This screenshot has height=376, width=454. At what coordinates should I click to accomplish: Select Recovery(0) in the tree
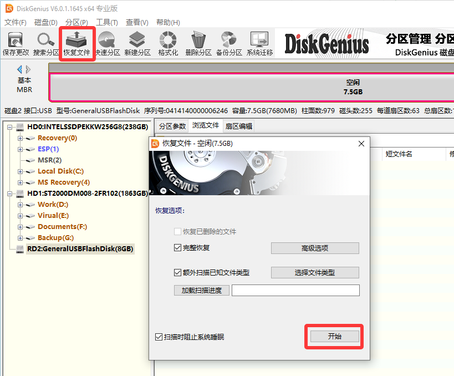57,138
